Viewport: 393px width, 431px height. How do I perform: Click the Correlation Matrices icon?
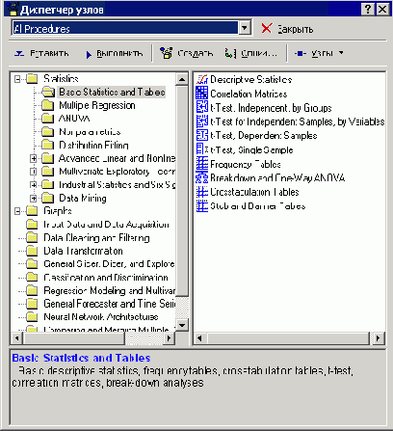(202, 94)
